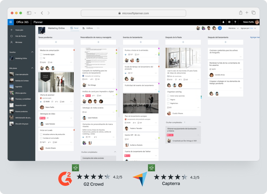Add task in Personalización de marca column
The height and width of the screenshot is (194, 267).
pos(98,42)
